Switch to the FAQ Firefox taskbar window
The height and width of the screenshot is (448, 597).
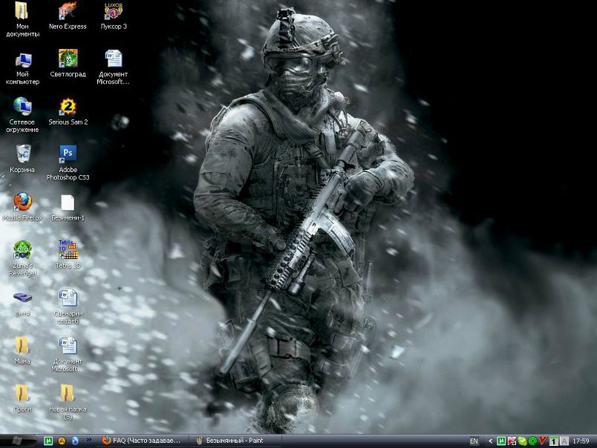coord(141,441)
